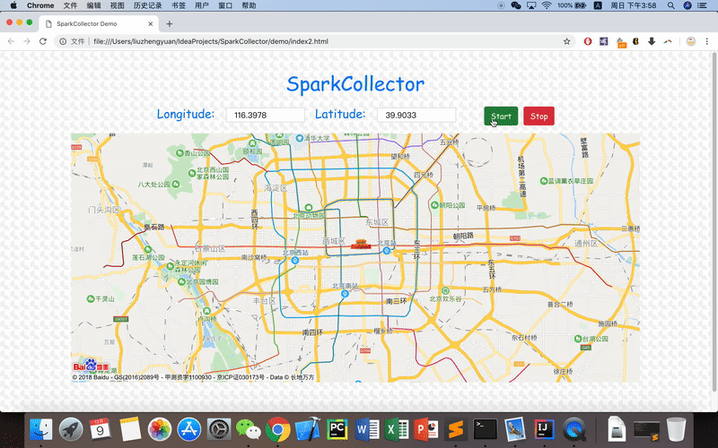The width and height of the screenshot is (718, 448).
Task: Open the Chrome menu in menu bar
Action: coord(40,5)
